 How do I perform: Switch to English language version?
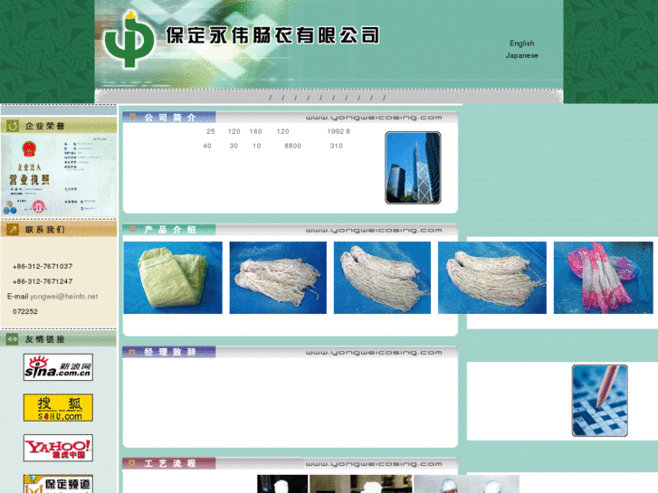pos(521,43)
